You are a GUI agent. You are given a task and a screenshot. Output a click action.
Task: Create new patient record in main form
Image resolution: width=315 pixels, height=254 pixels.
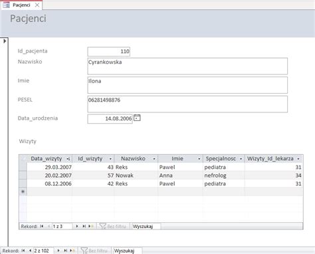coord(72,251)
